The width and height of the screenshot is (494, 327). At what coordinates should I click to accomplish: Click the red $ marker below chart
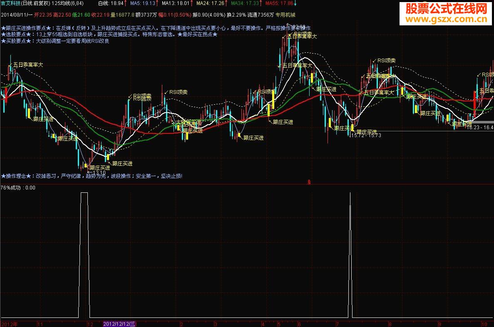pos(309,182)
